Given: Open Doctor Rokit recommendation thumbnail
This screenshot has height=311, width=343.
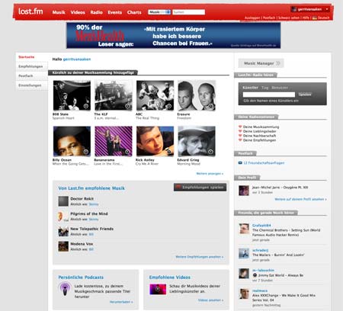Looking at the screenshot, I should [x=63, y=201].
